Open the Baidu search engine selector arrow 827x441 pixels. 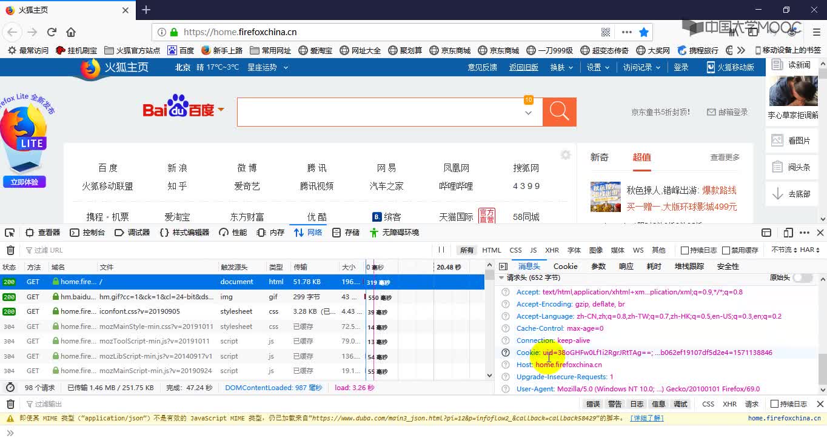click(221, 110)
